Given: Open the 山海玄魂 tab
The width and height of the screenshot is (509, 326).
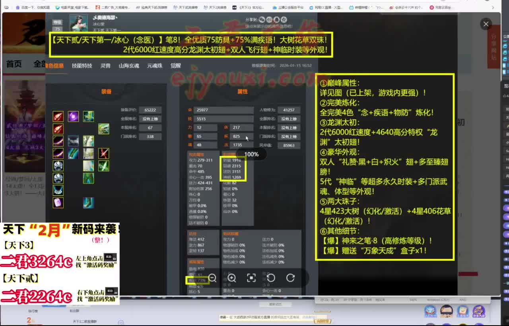Looking at the screenshot, I should pos(129,66).
